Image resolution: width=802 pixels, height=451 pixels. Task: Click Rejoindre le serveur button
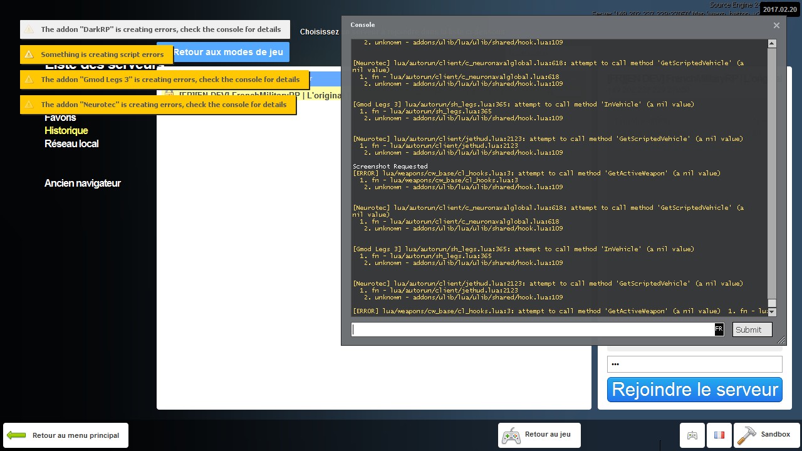pyautogui.click(x=694, y=390)
